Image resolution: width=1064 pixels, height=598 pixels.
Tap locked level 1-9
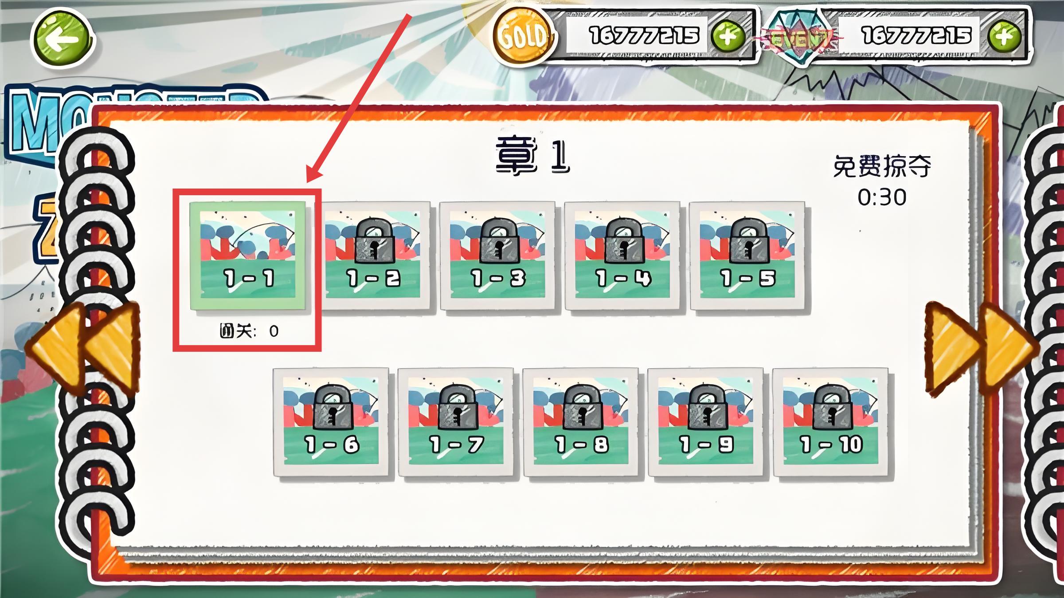[706, 422]
